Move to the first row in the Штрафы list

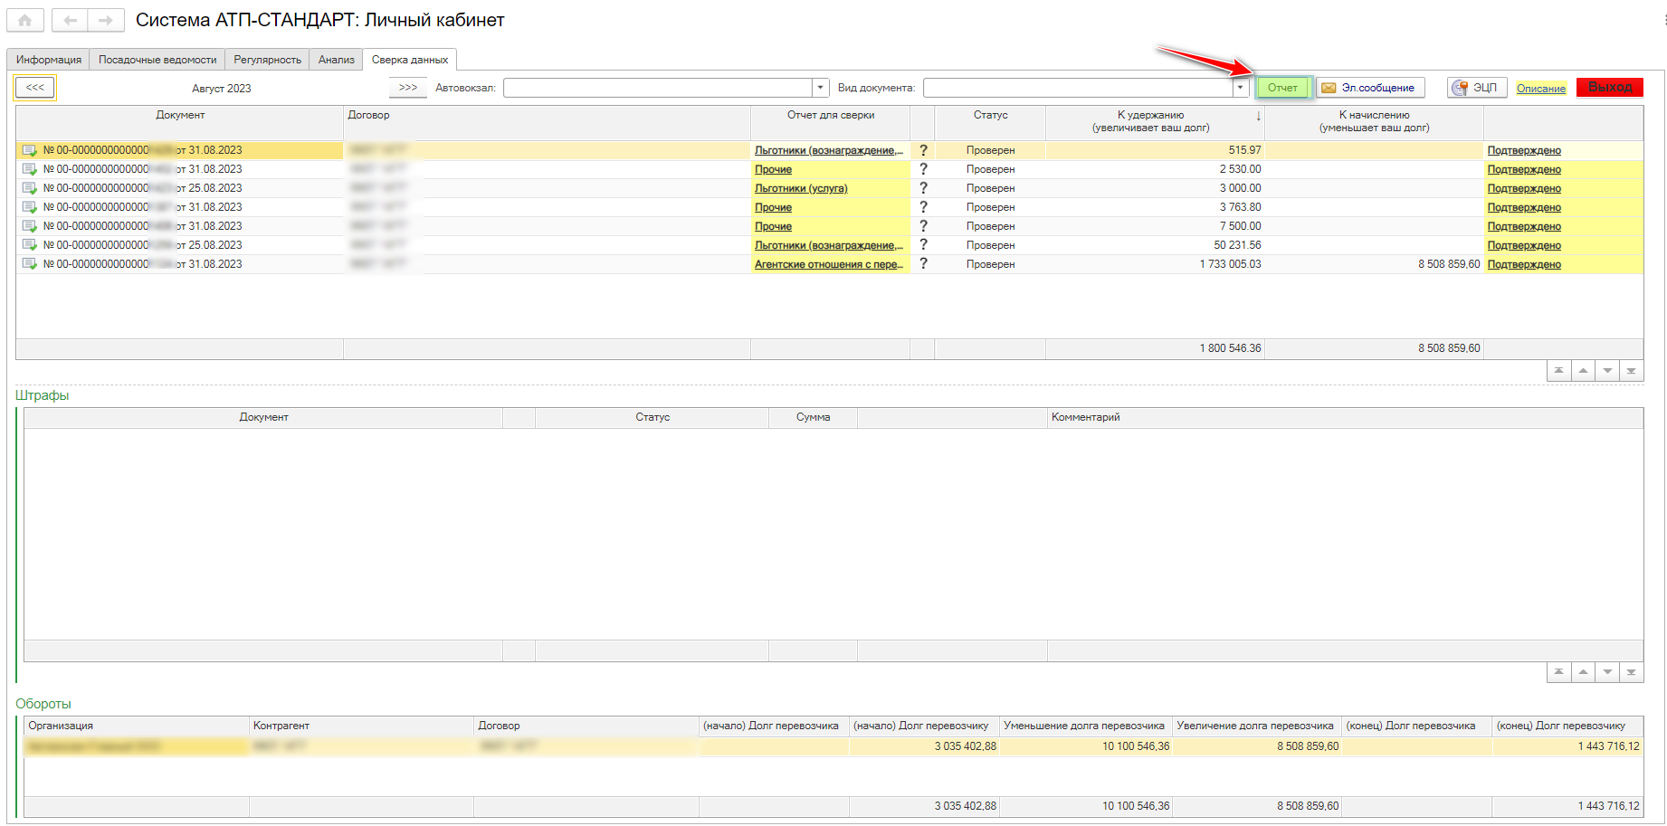click(x=1558, y=672)
